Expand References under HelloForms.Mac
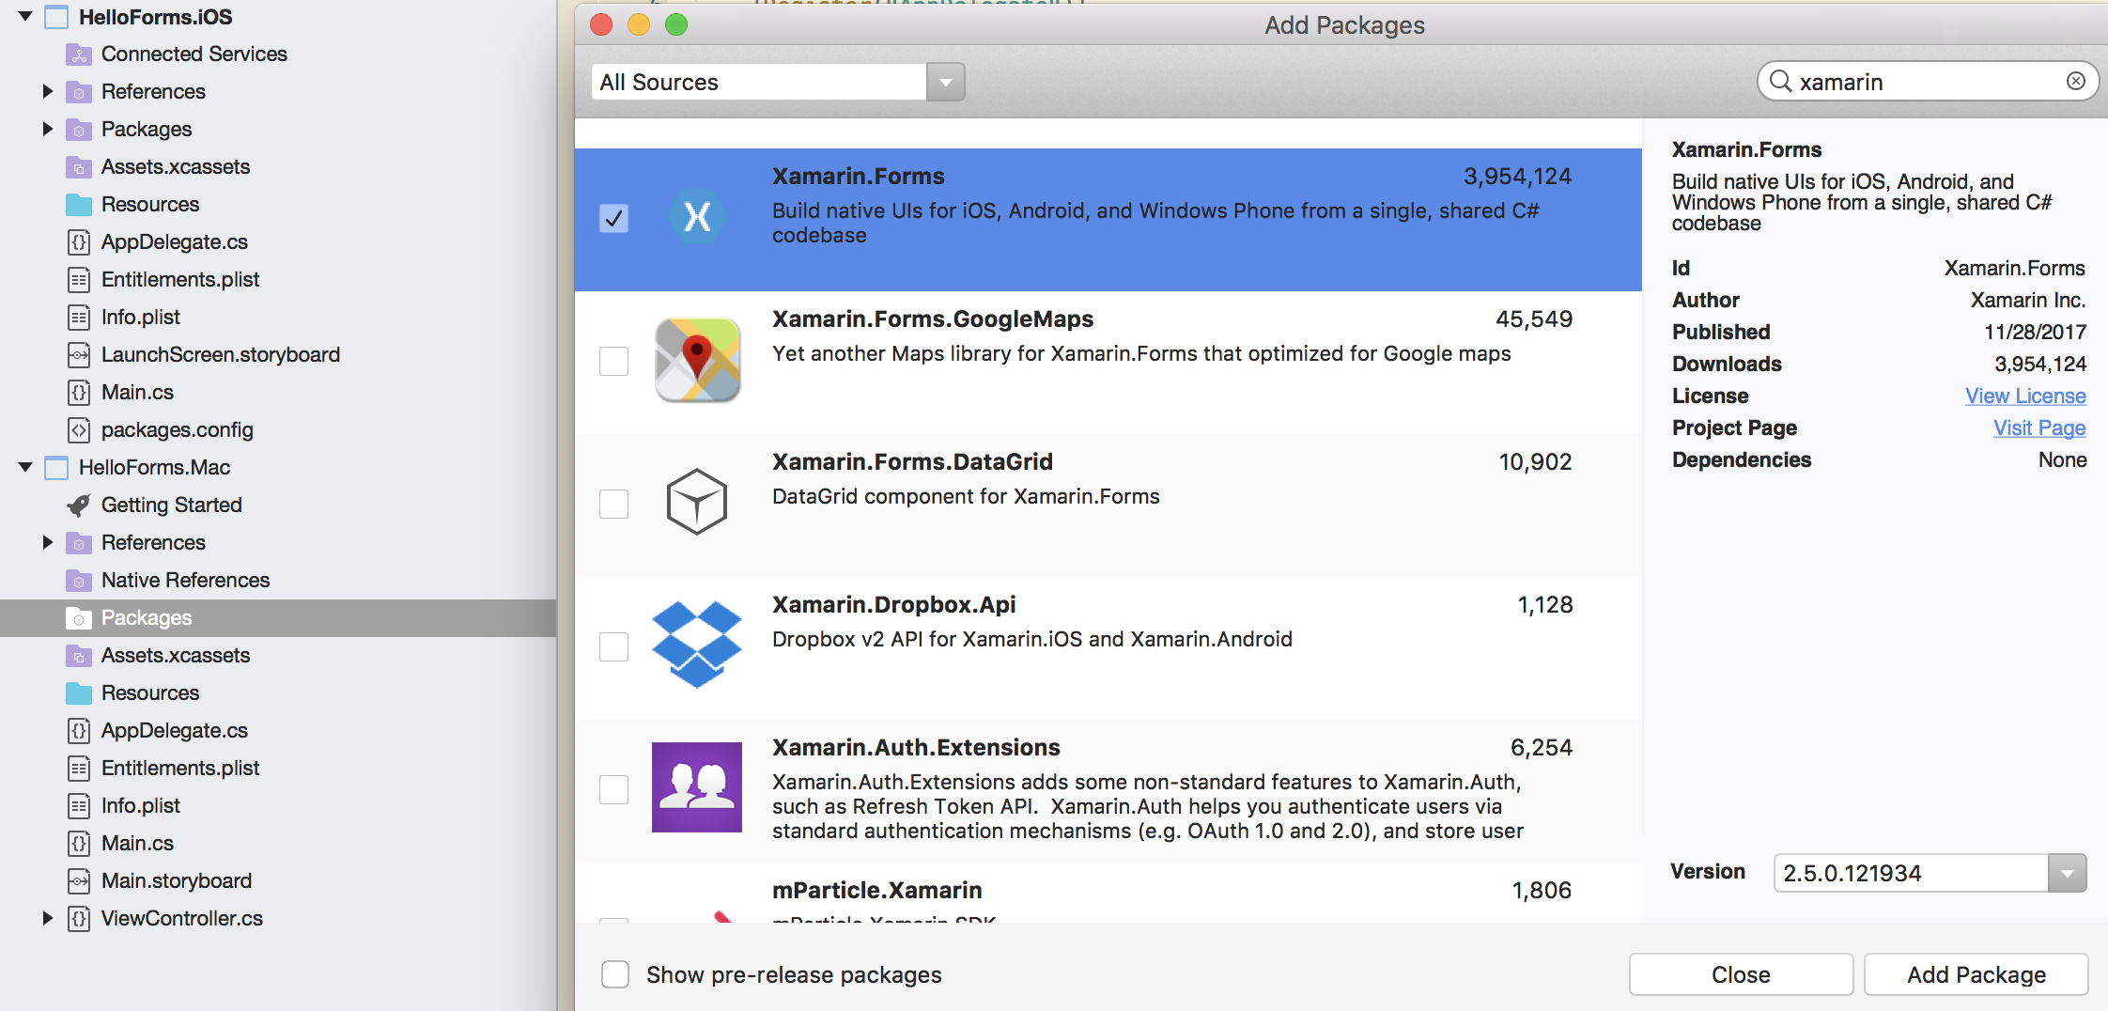The height and width of the screenshot is (1011, 2108). [x=48, y=542]
